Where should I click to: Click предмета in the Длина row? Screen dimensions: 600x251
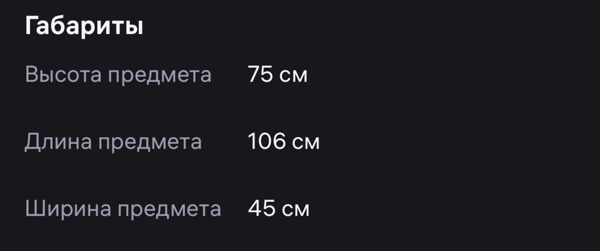pyautogui.click(x=150, y=144)
